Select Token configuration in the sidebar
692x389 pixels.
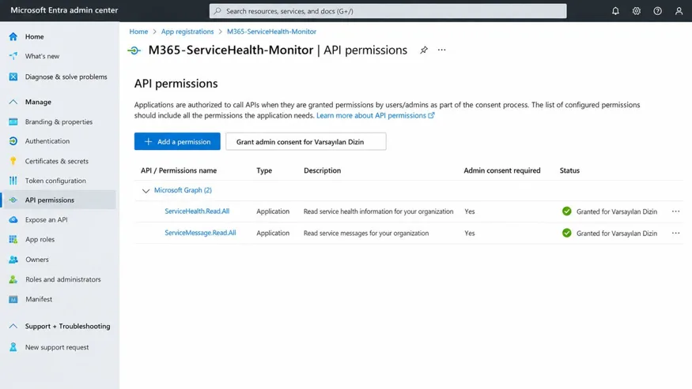(x=55, y=181)
